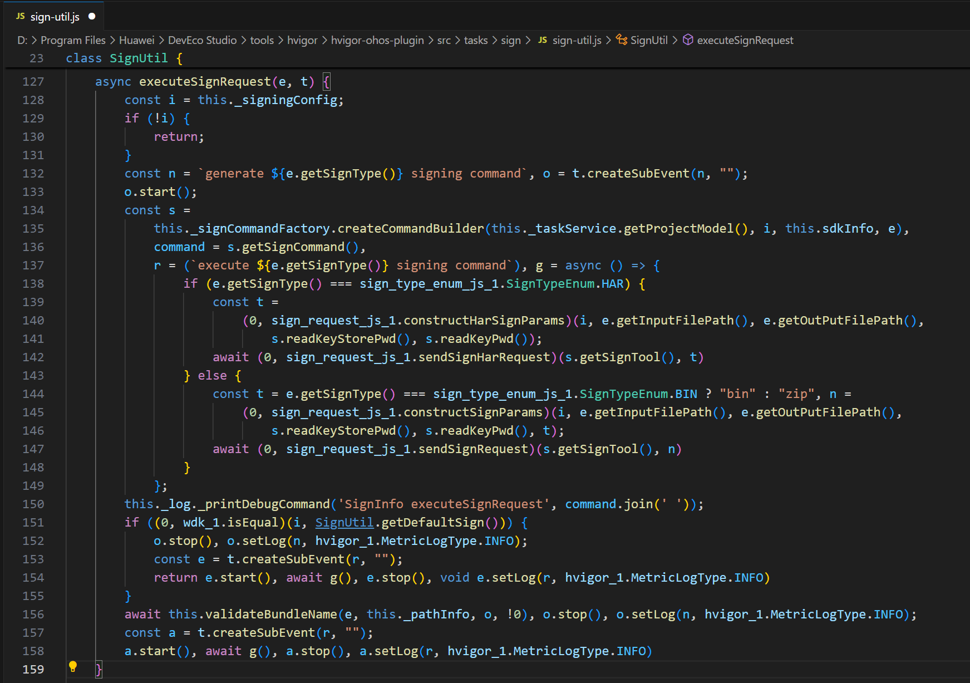The image size is (970, 683).
Task: Click 'getProjectModel' on line 135
Action: point(679,228)
